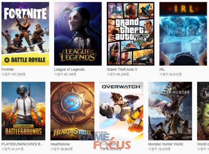Screen dimensions: 209x154
Task: Open the partially visible World of Warcraft cover
Action: click(203, 111)
